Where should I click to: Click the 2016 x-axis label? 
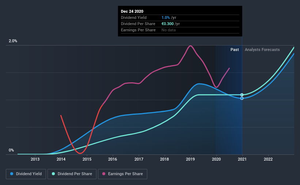[113, 159]
